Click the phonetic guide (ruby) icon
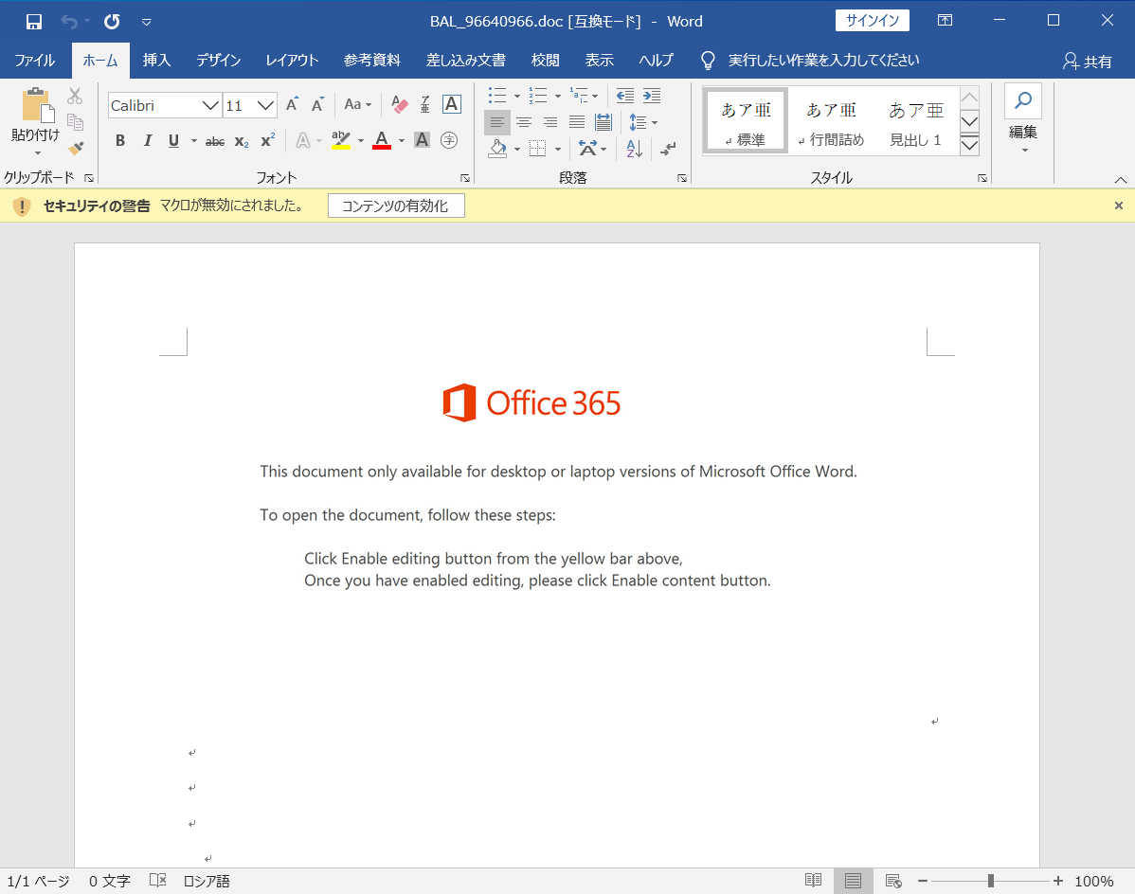The image size is (1135, 894). (424, 105)
